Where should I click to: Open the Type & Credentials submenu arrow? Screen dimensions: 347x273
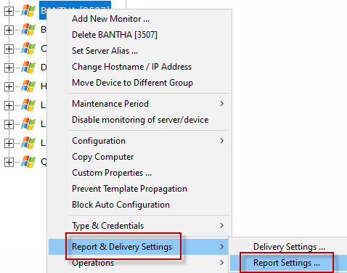pyautogui.click(x=221, y=226)
